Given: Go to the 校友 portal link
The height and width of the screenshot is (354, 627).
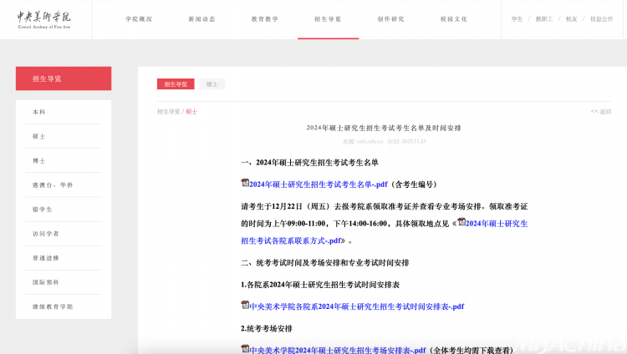Looking at the screenshot, I should pyautogui.click(x=572, y=19).
